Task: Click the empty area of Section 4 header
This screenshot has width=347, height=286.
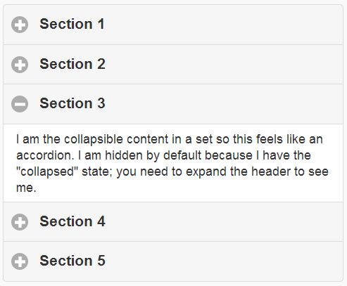Action: pos(223,222)
